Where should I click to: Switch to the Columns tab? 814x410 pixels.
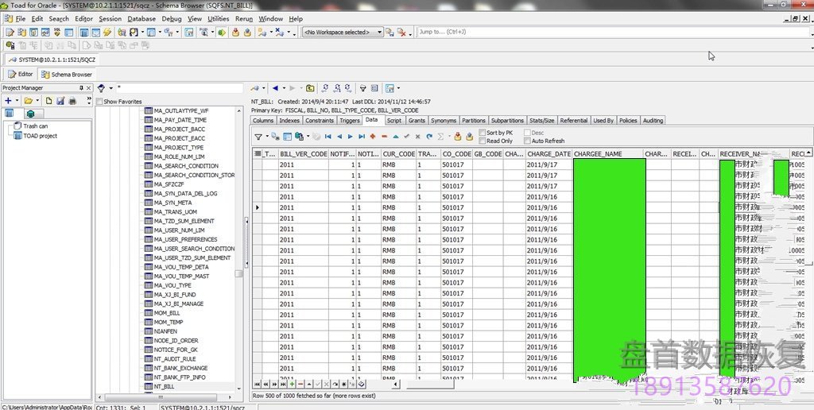coord(263,121)
